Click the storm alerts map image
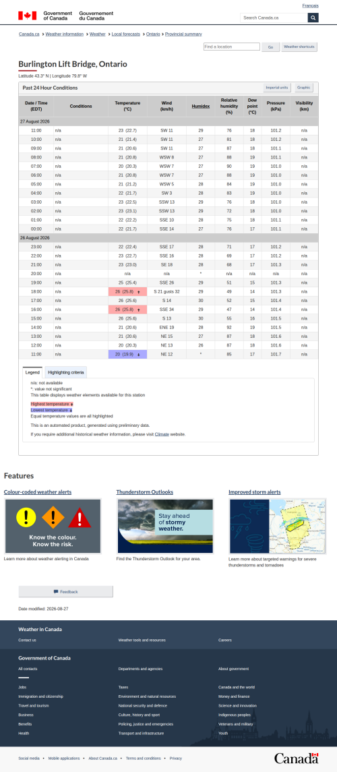Screen dimensions: 337x772 tap(278, 527)
